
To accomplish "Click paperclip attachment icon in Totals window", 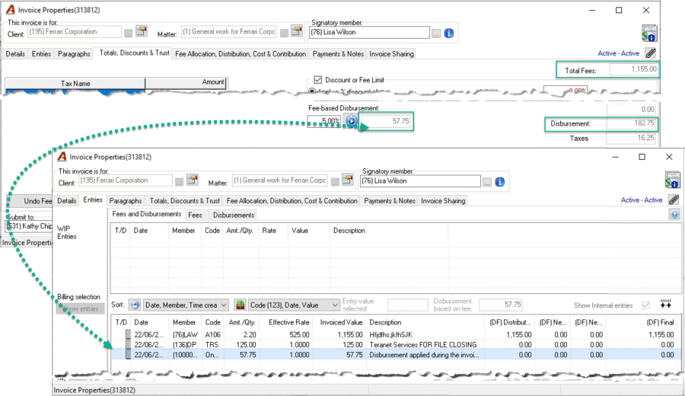I will (651, 53).
